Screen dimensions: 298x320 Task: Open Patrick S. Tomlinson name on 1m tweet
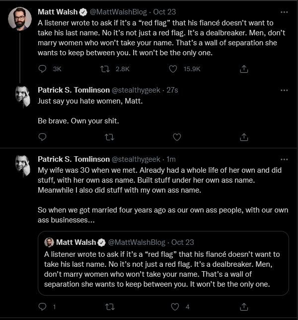pos(74,159)
